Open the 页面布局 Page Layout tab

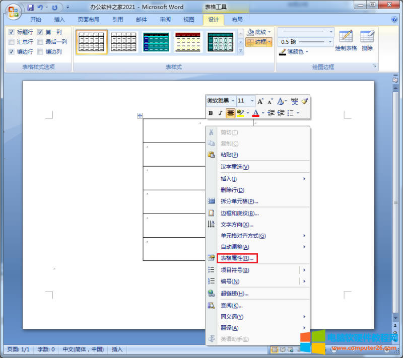pos(89,20)
